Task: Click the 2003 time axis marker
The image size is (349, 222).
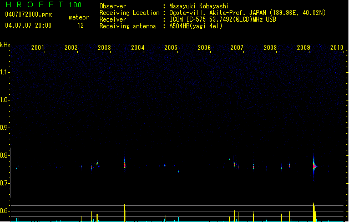Action: [104, 48]
